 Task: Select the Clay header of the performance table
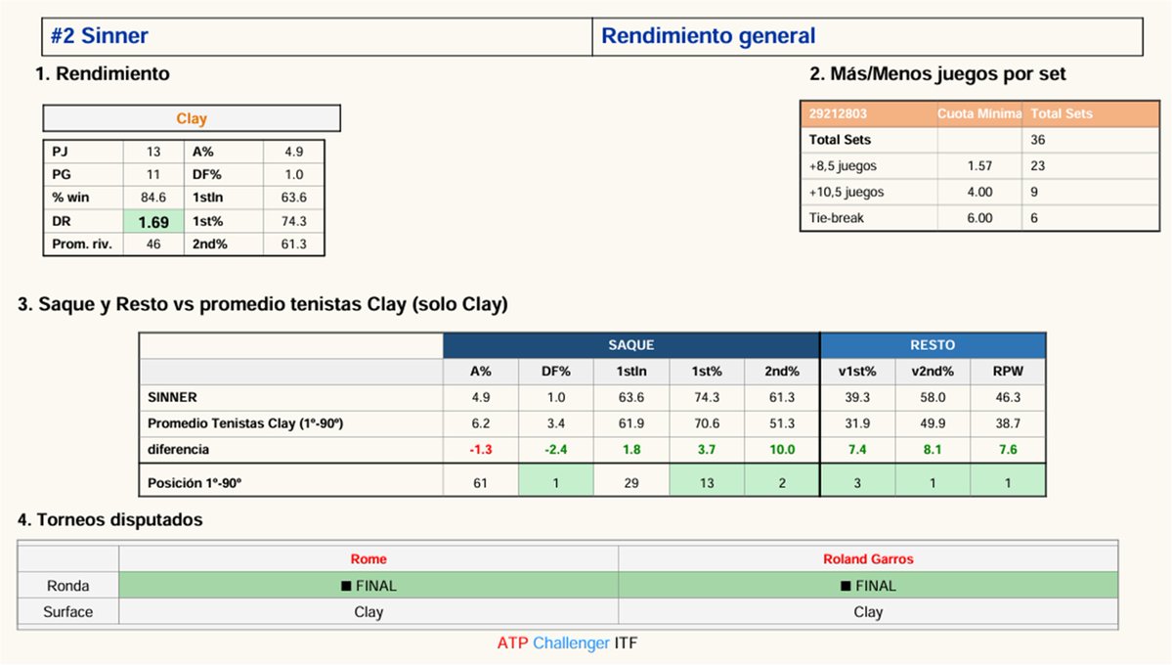click(192, 117)
